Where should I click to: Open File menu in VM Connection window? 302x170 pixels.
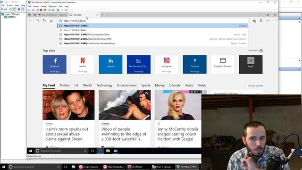(x=29, y=6)
